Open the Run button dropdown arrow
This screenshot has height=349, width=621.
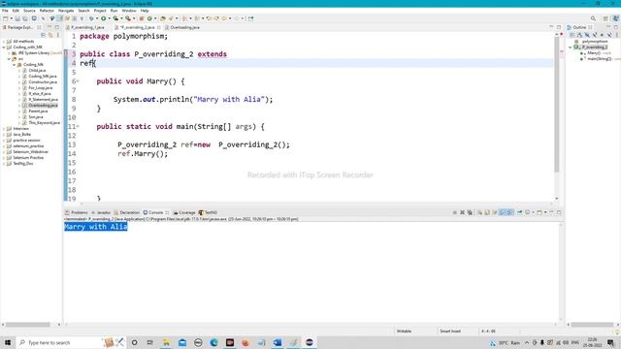coord(109,18)
